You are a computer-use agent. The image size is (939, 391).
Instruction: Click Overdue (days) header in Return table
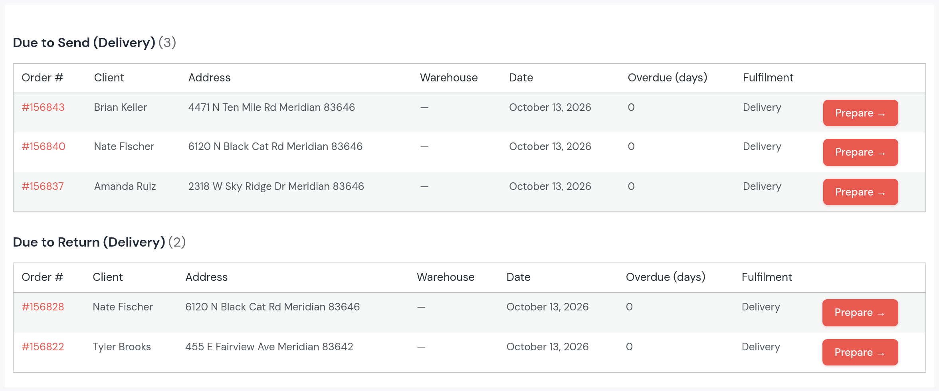pos(666,277)
